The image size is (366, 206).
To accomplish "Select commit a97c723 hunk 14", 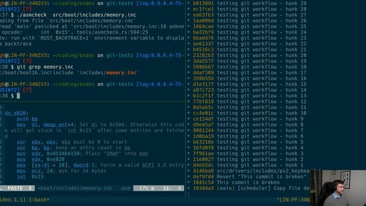I will click(249, 90).
